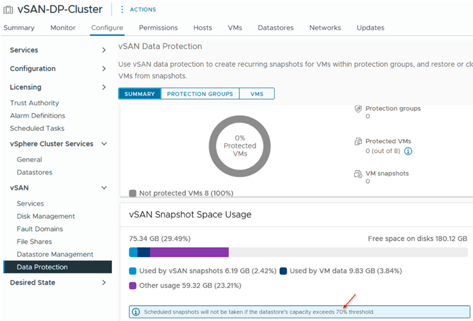The height and width of the screenshot is (321, 473).
Task: Select General under vSphere Cluster Services
Action: click(x=29, y=160)
